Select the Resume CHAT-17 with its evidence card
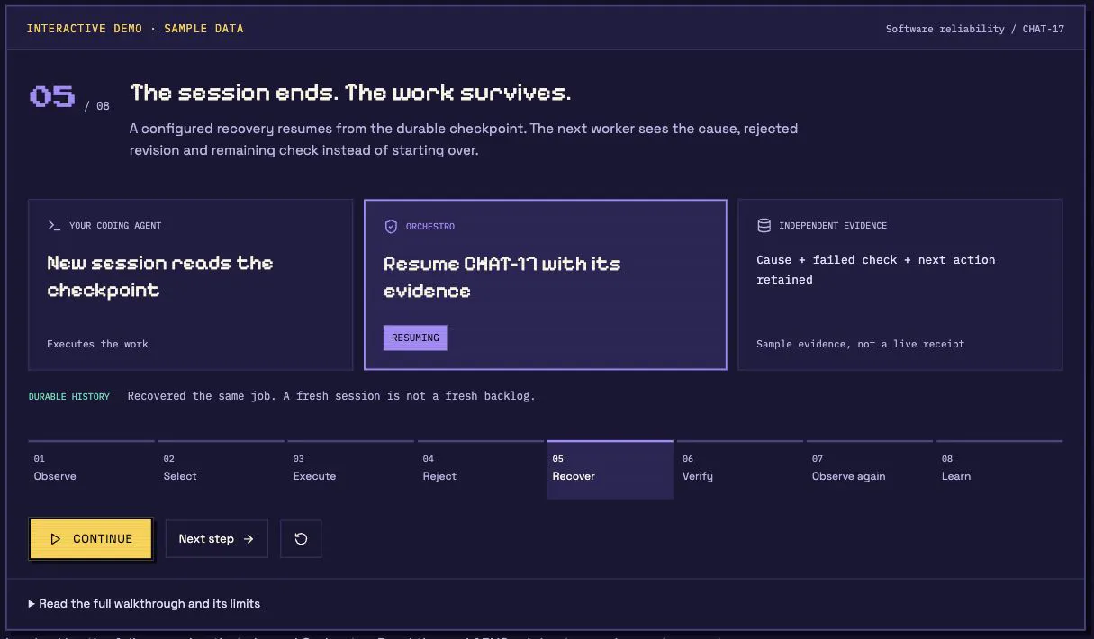 (x=545, y=284)
